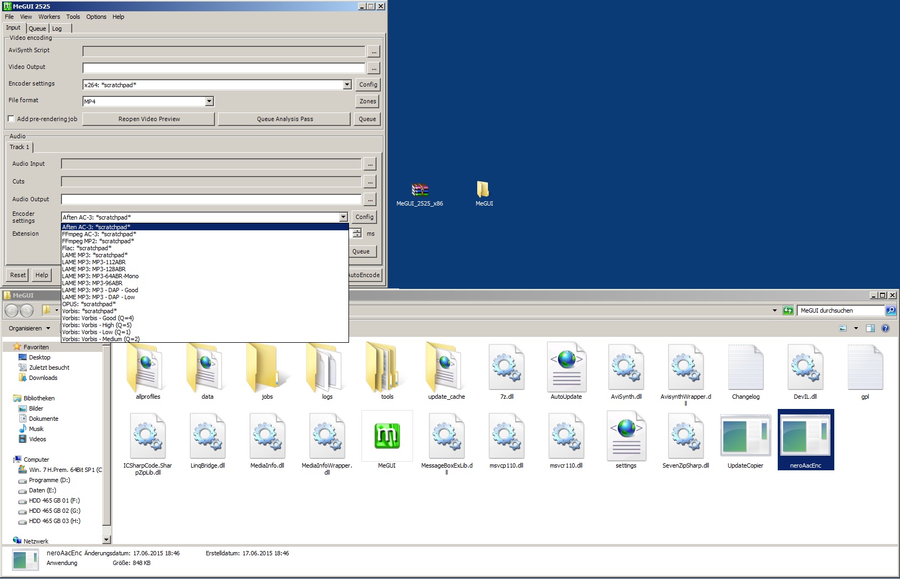Select Programme (D:) drive in sidebar
The width and height of the screenshot is (900, 579).
[50, 480]
